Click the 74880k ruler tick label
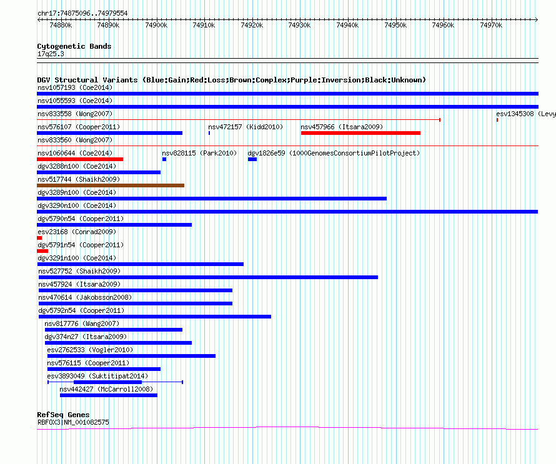The image size is (556, 464). tap(61, 25)
